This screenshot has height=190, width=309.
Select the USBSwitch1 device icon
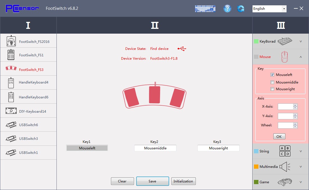click(11, 153)
